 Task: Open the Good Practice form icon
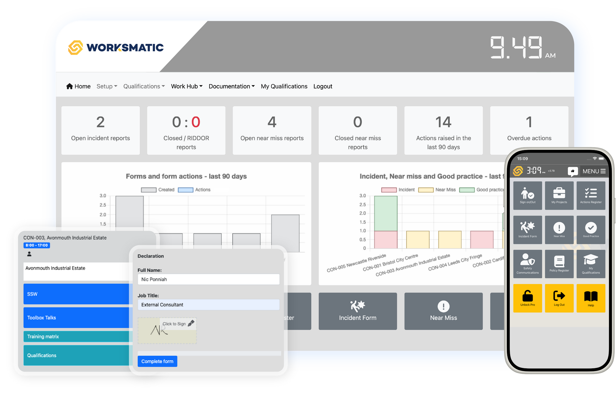[x=591, y=230]
